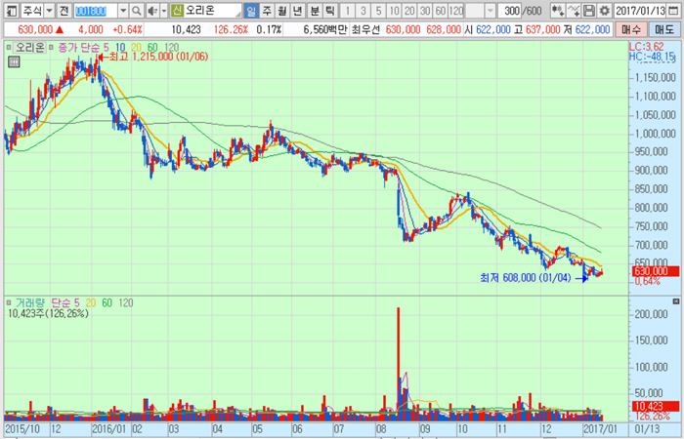684x439 pixels.
Task: Toggle the 일 (daily) period button
Action: tap(252, 10)
